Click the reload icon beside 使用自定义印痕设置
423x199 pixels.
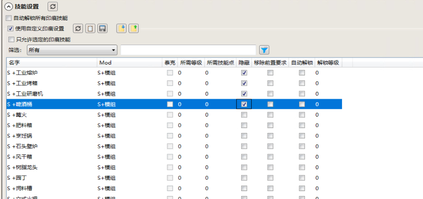(x=78, y=29)
